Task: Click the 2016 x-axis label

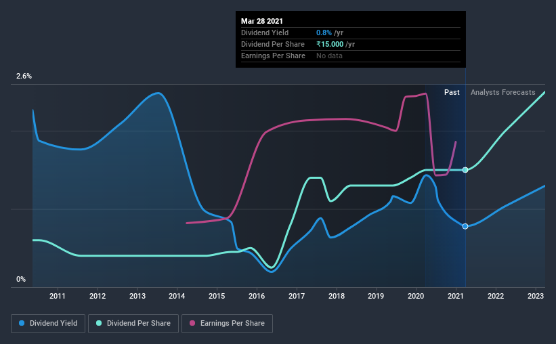Action: click(x=257, y=296)
